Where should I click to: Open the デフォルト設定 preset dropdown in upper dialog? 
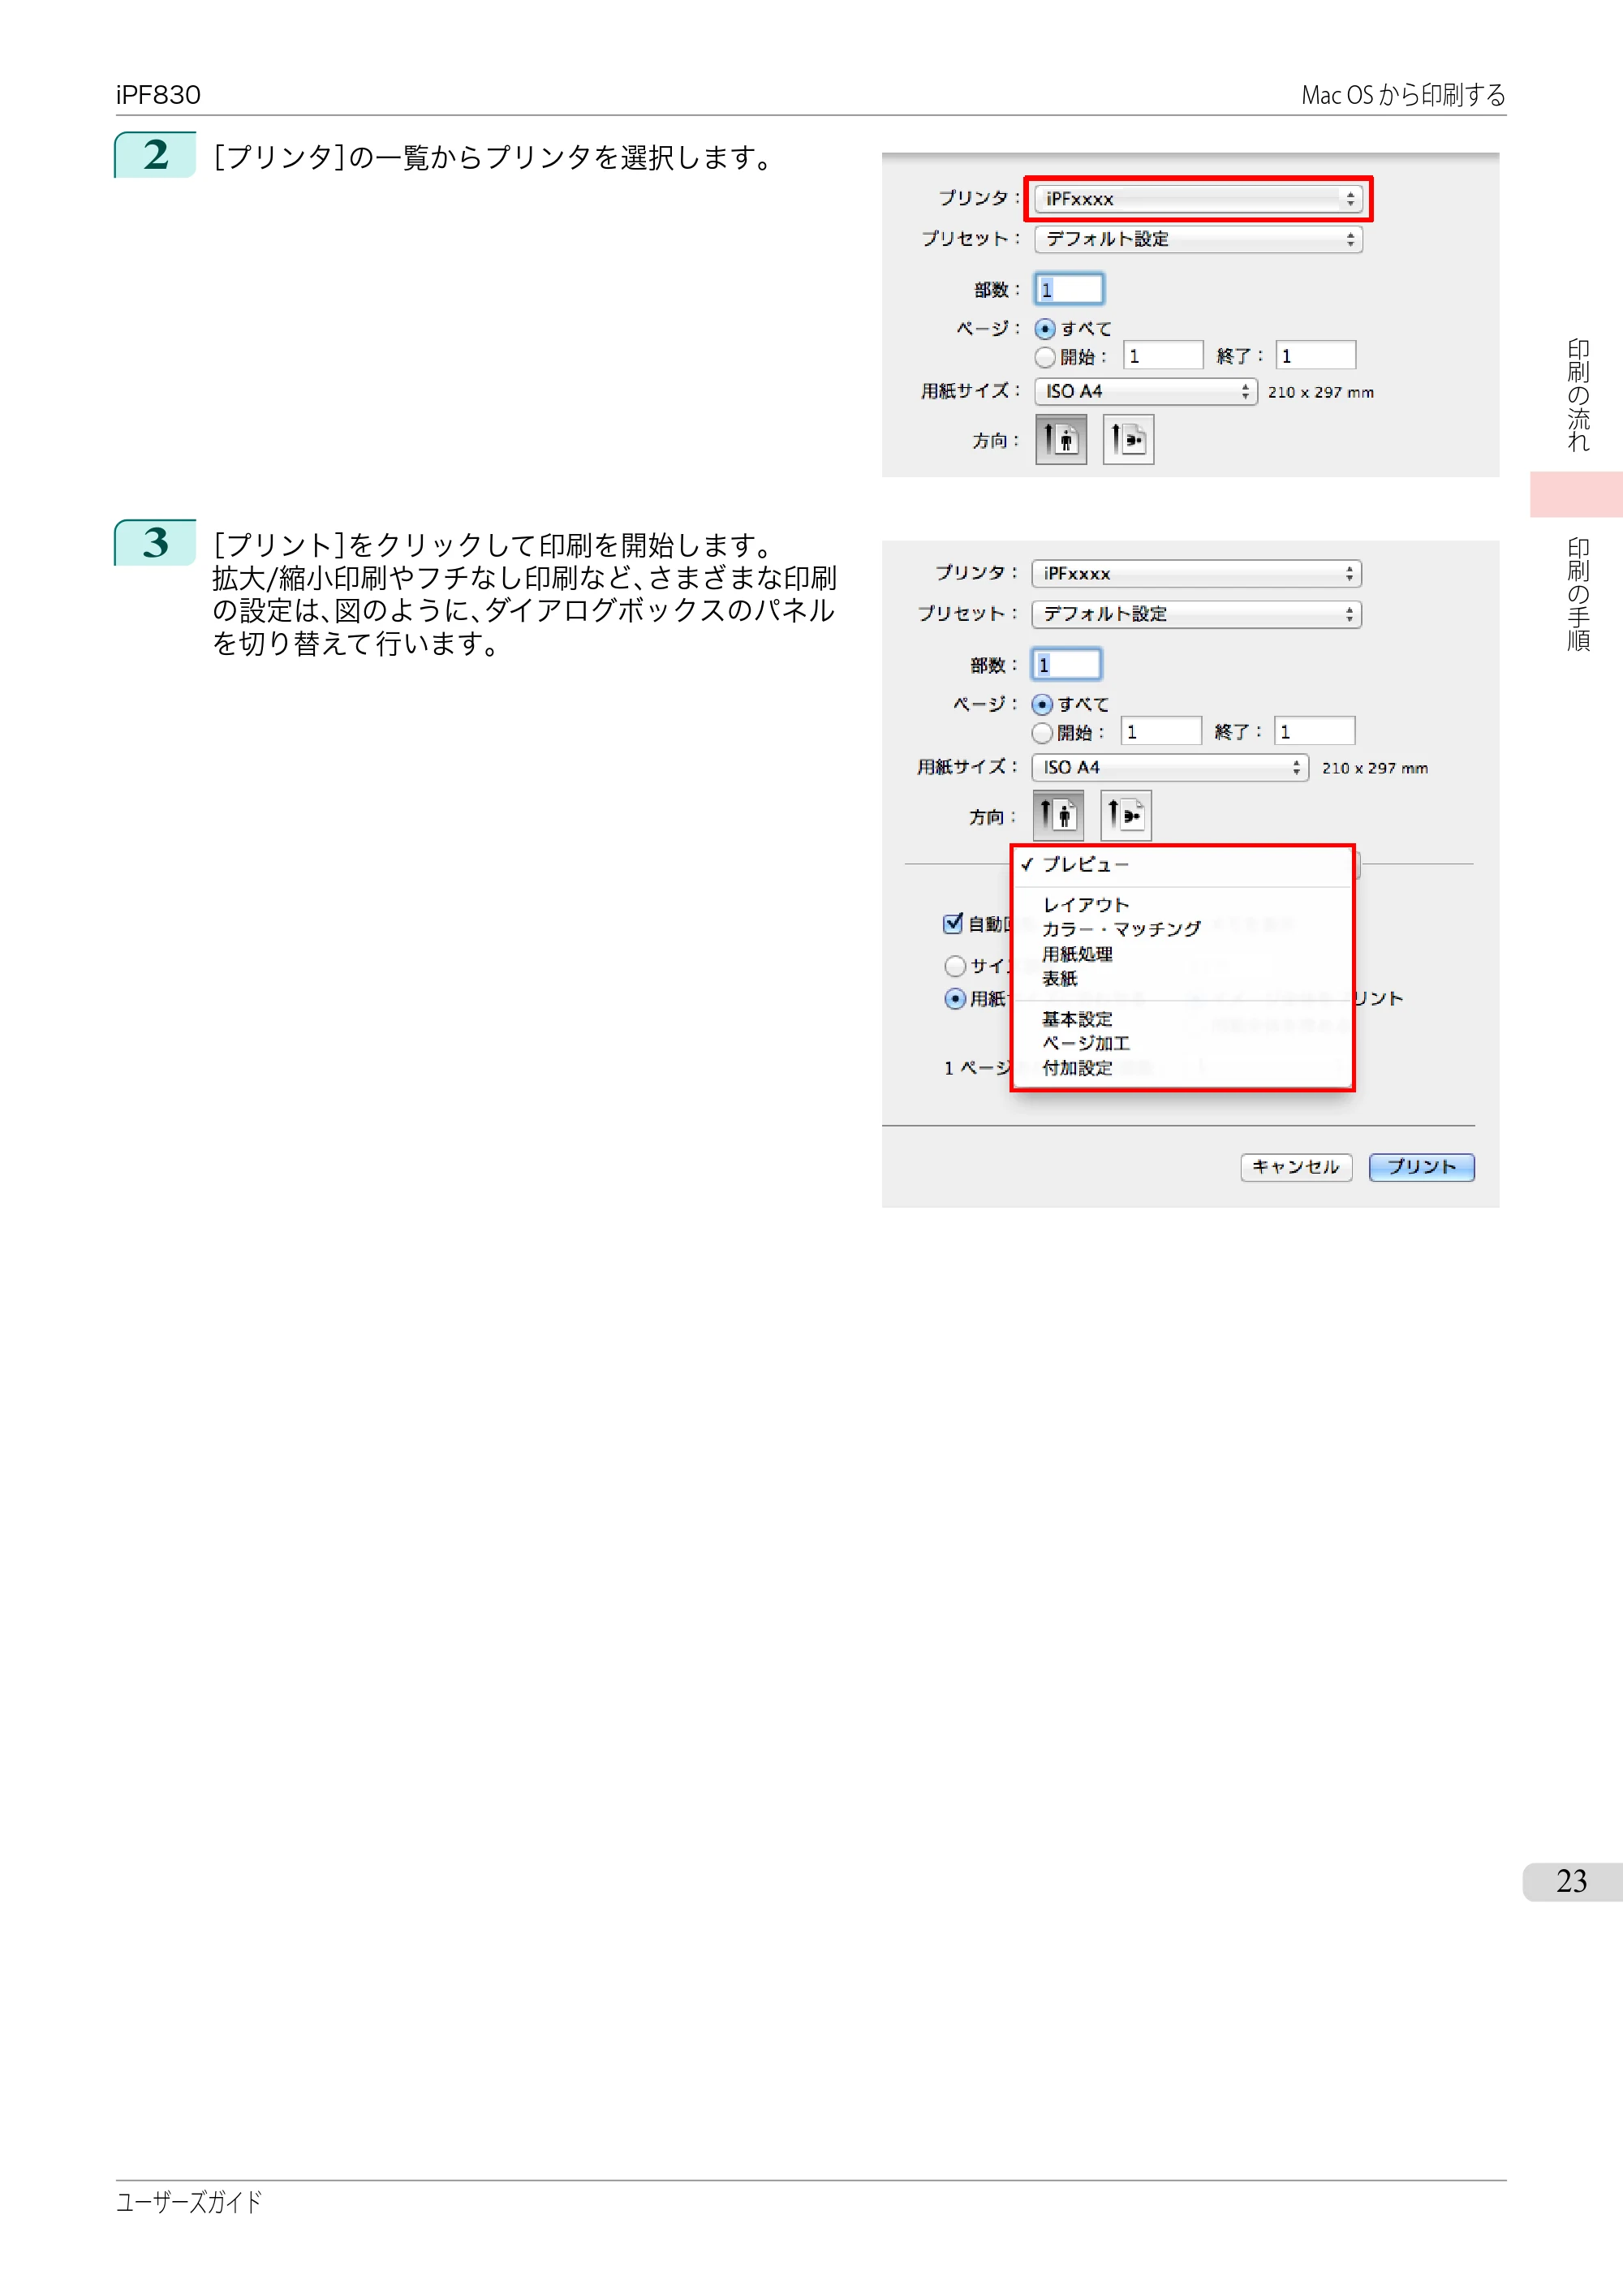pyautogui.click(x=1198, y=239)
